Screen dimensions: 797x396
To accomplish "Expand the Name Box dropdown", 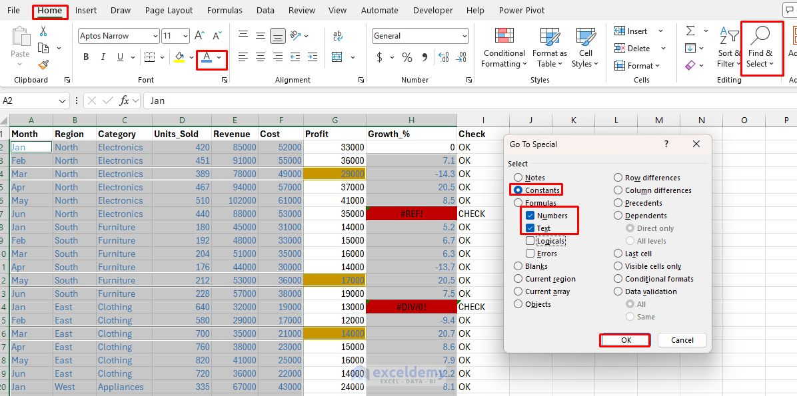I will [x=63, y=100].
